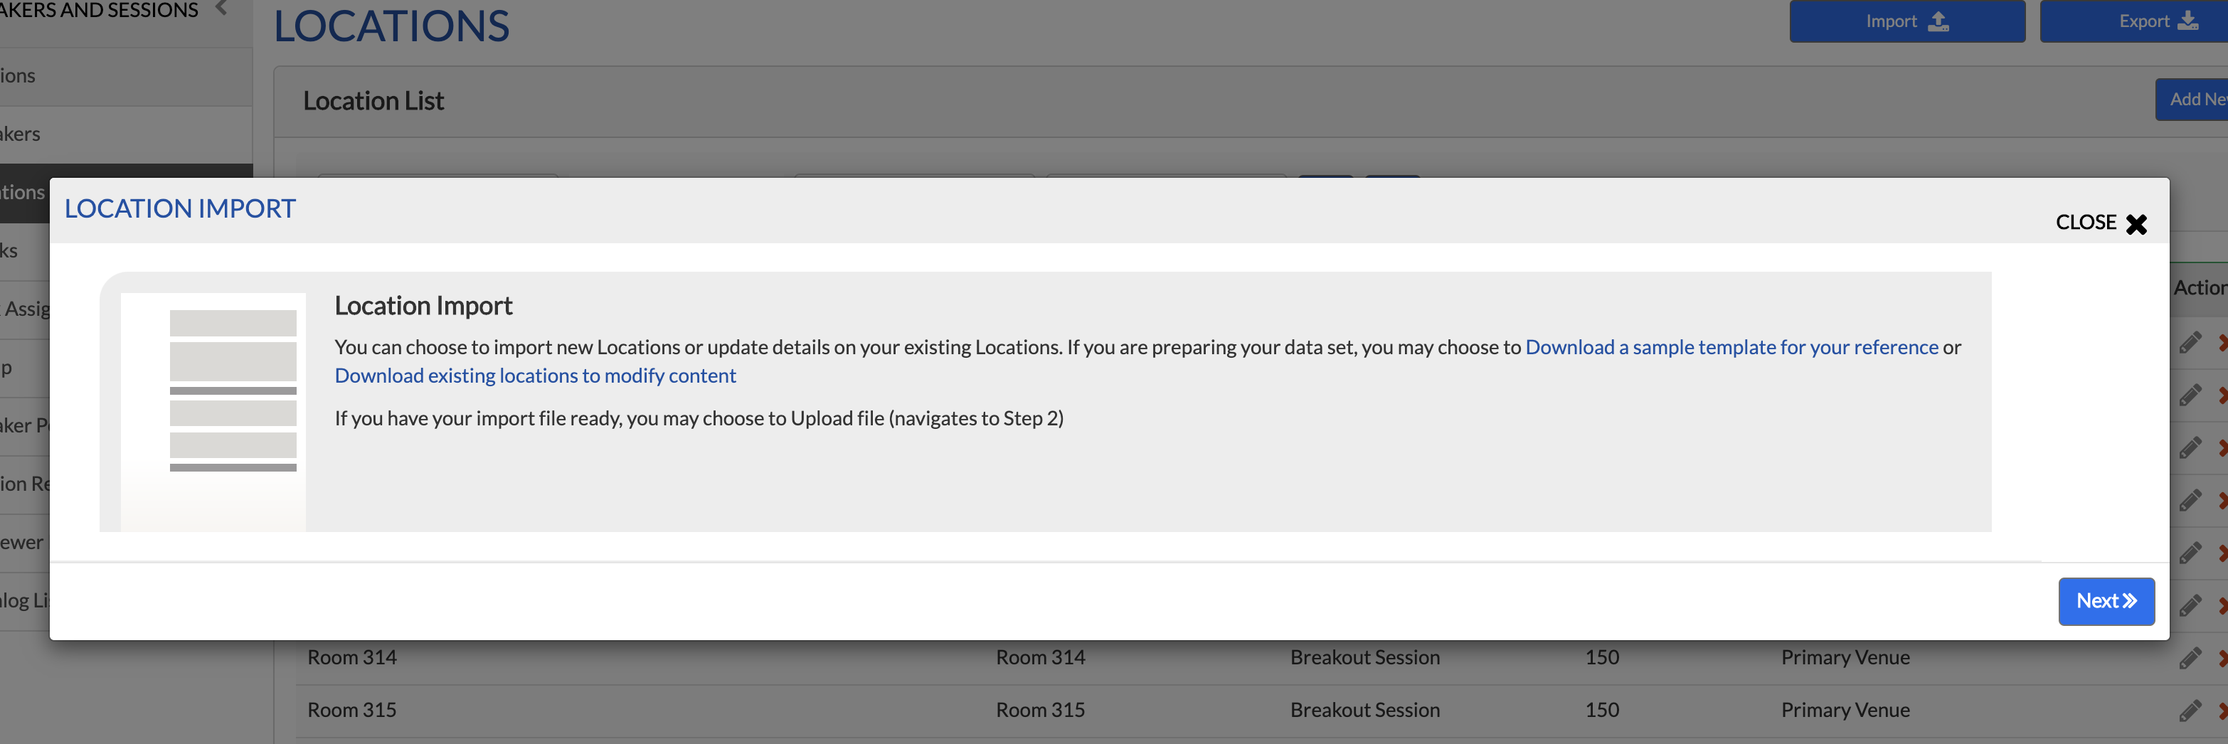Select the Locations sidebar item
2228x744 pixels.
[x=24, y=192]
